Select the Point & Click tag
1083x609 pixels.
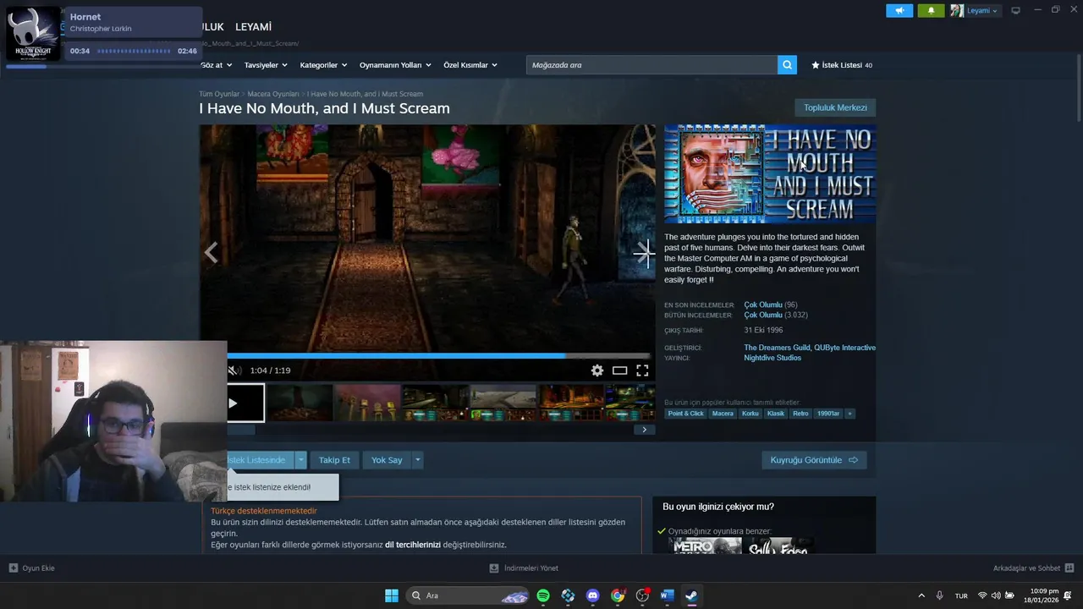685,414
